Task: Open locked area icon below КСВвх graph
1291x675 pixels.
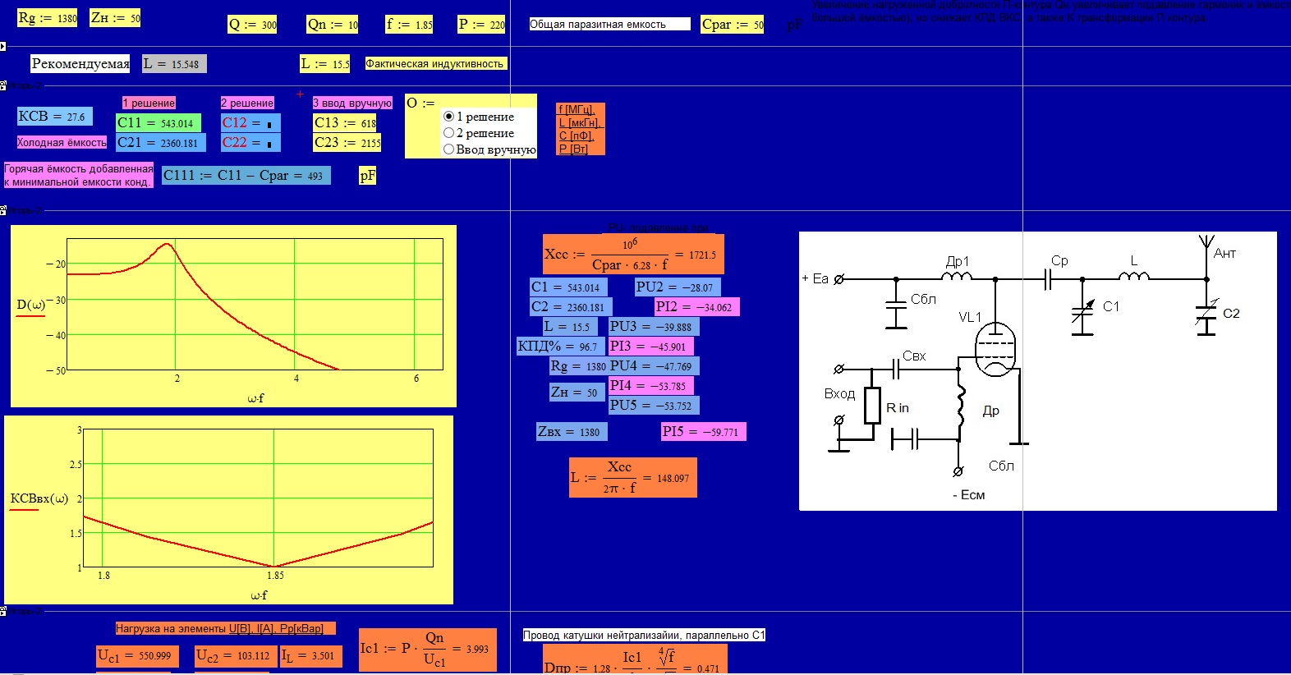Action: click(3, 611)
